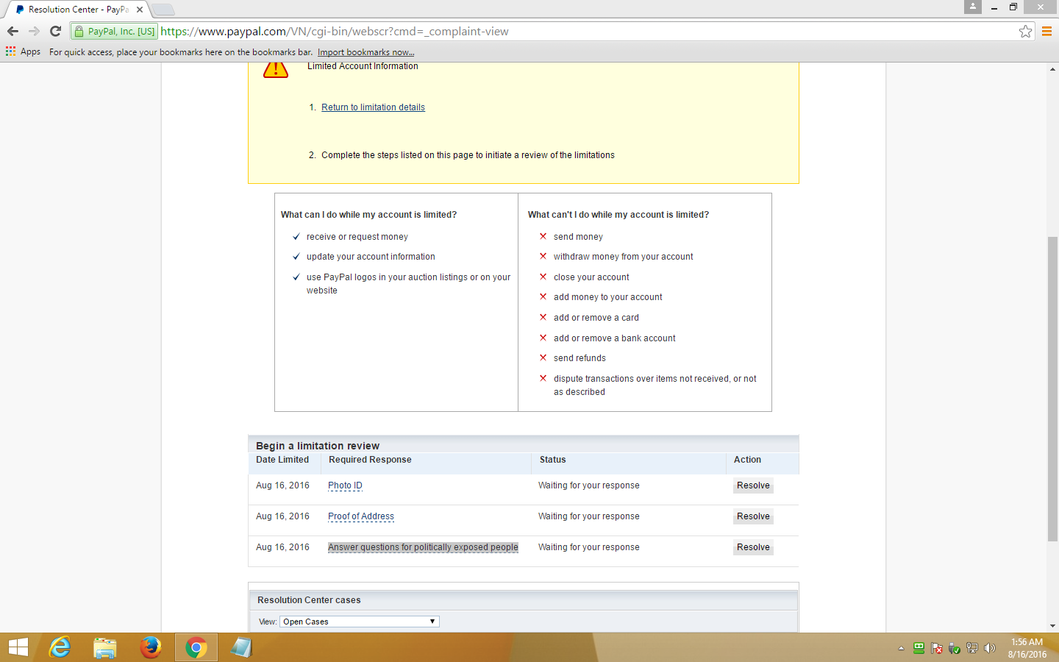Screen dimensions: 1059x662
Task: Click Waiting for your response beside Photo ID
Action: pos(589,485)
